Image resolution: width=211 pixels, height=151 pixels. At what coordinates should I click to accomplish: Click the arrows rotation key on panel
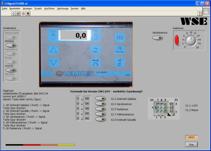(95, 63)
